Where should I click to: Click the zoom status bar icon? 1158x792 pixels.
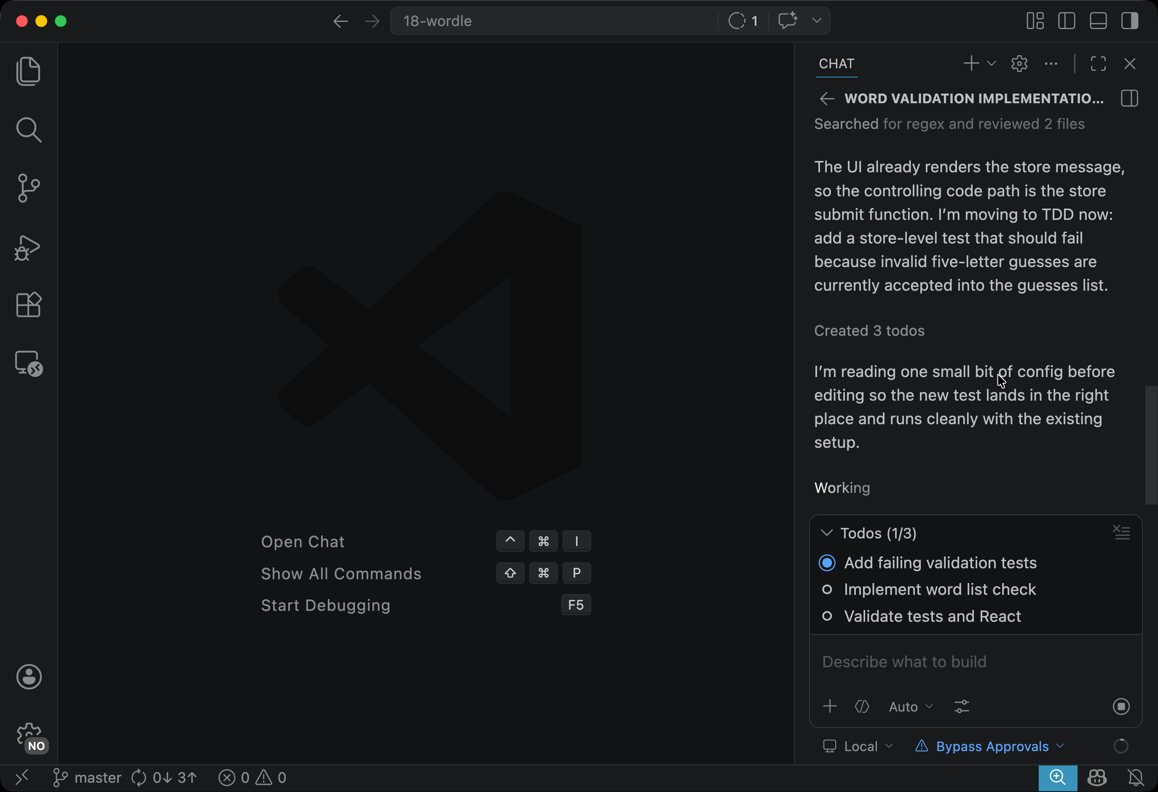pyautogui.click(x=1057, y=778)
